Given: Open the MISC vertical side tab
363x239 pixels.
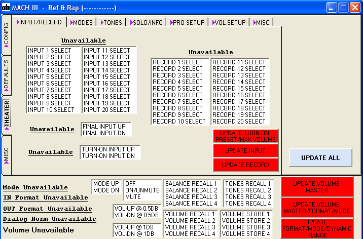Looking at the screenshot, I should tap(6, 155).
